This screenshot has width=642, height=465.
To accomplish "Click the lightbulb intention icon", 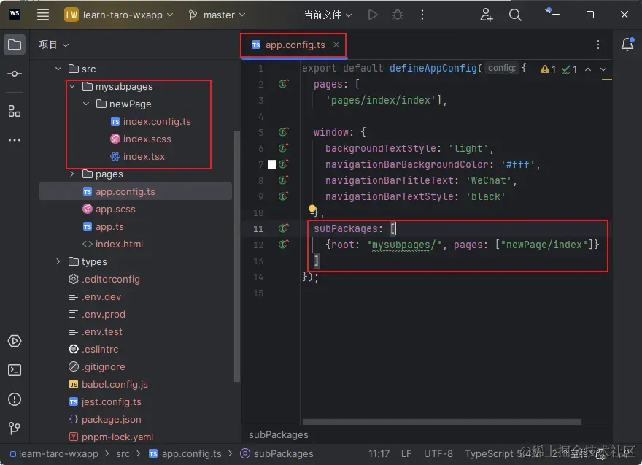I will tap(312, 210).
